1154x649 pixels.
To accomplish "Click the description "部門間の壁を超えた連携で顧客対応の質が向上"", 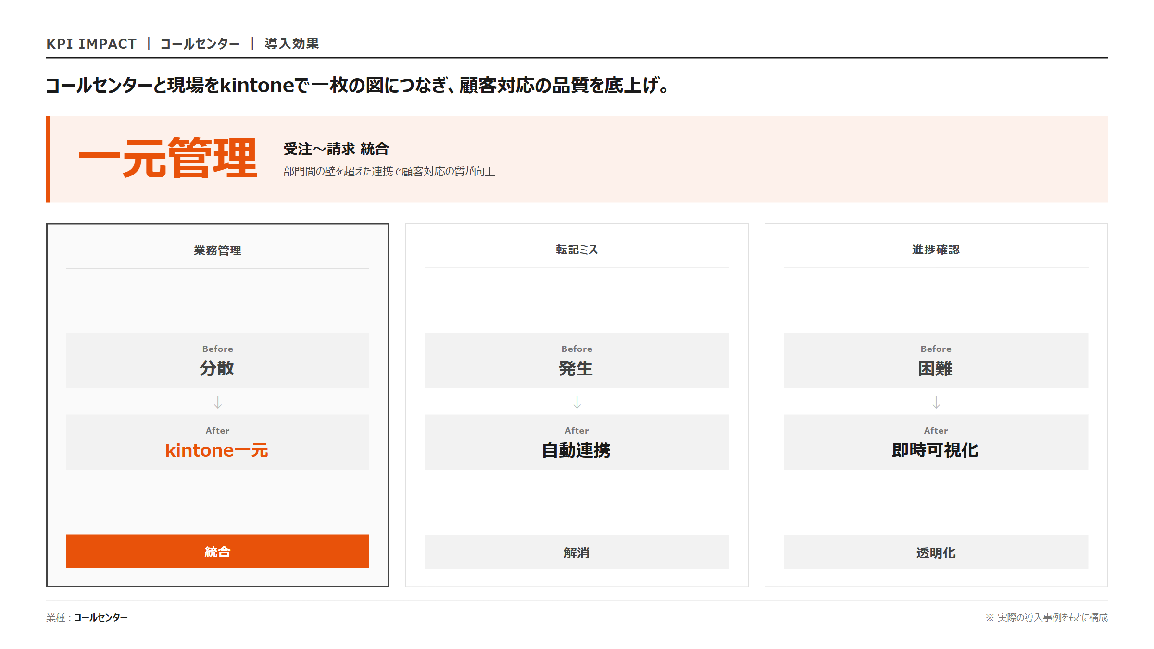I will pyautogui.click(x=389, y=172).
